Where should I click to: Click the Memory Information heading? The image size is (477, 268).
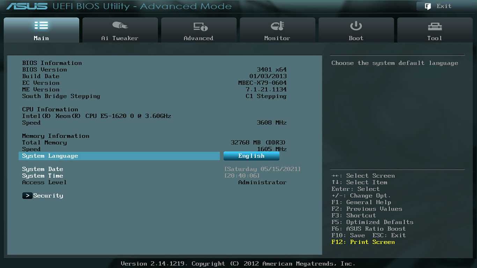[56, 136]
